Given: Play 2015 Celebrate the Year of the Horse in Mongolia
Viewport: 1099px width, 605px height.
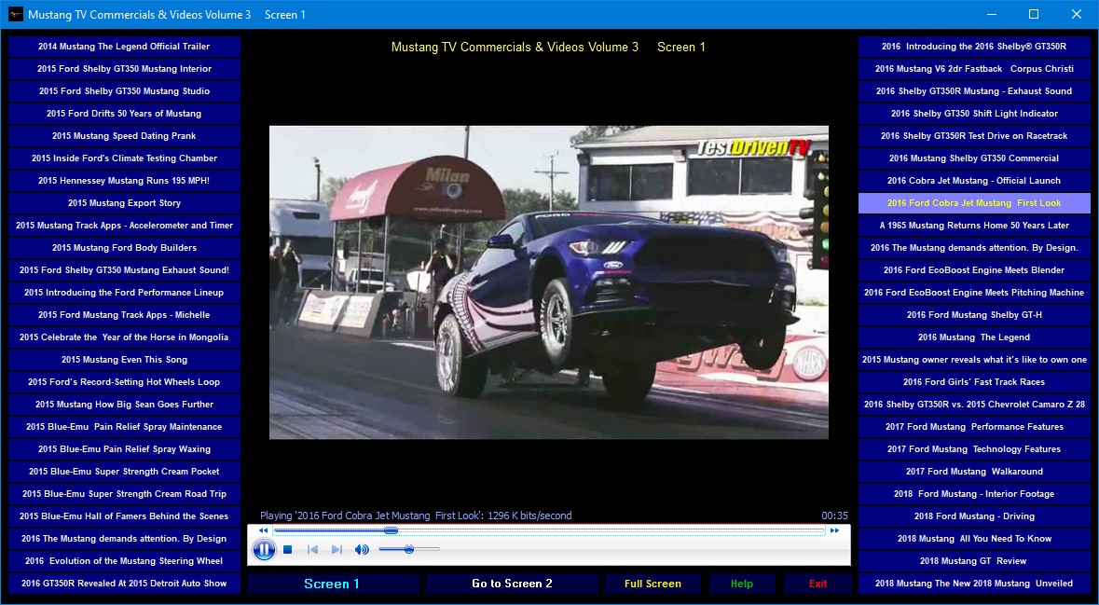Looking at the screenshot, I should (x=124, y=337).
